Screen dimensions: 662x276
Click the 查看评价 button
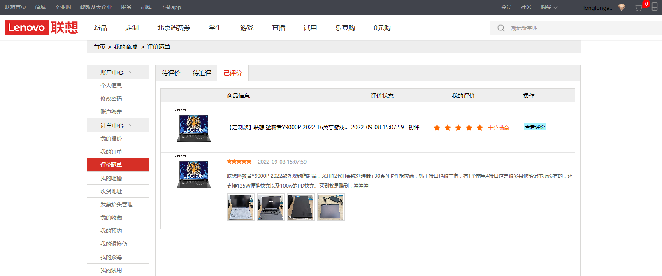point(535,127)
